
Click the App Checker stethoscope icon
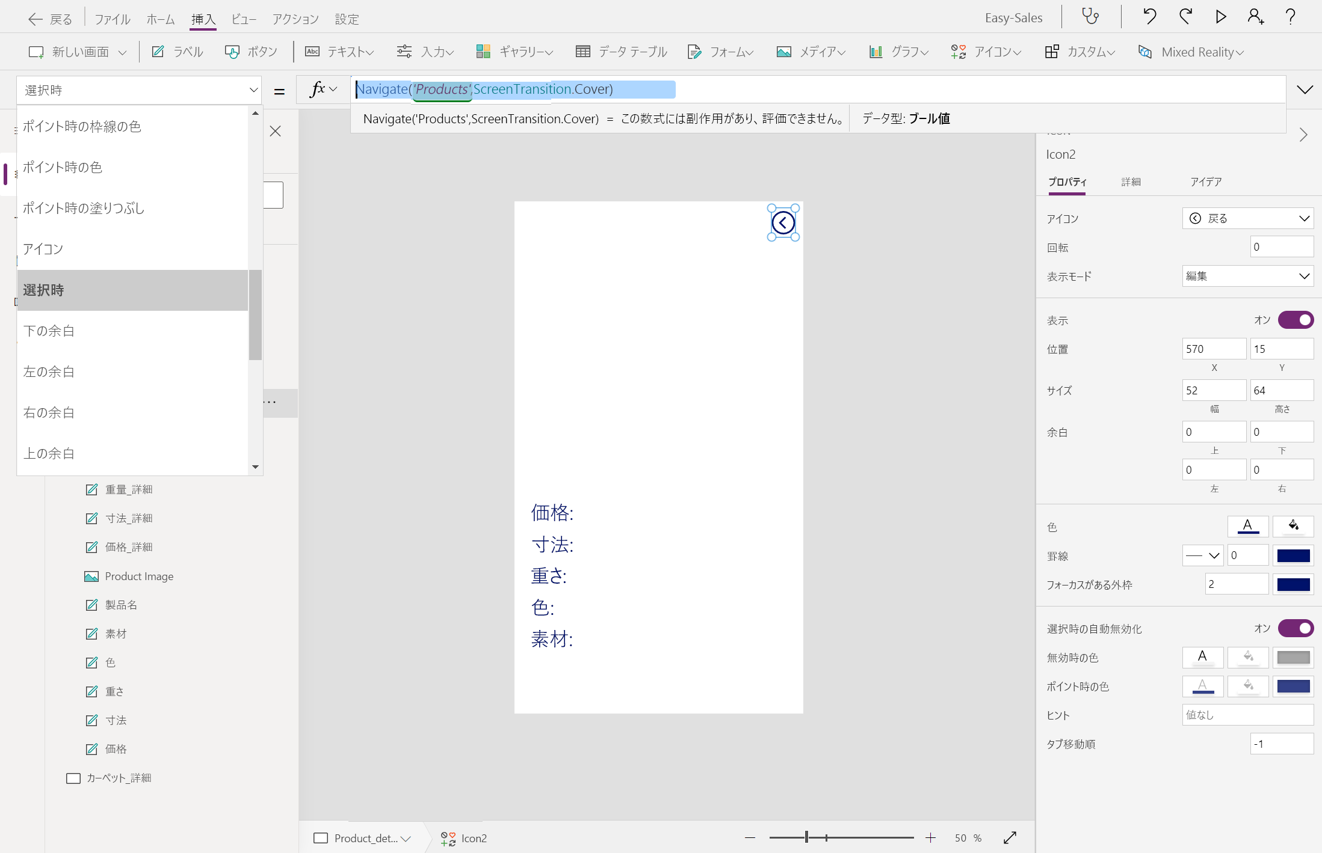[x=1090, y=17]
